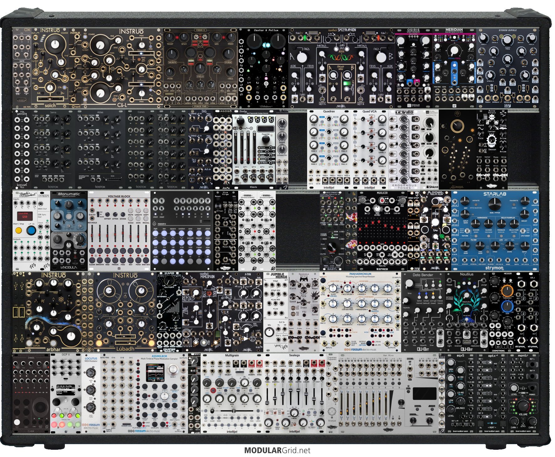Click the Cosmotronic logo on Messor
The height and width of the screenshot is (457, 555).
(x=498, y=351)
